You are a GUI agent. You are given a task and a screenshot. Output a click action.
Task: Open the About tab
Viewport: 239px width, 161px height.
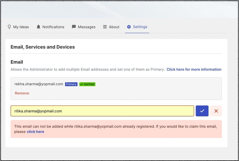click(x=111, y=27)
